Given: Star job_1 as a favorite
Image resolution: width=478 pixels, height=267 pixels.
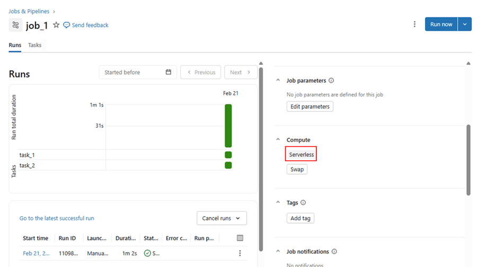Looking at the screenshot, I should pyautogui.click(x=56, y=25).
